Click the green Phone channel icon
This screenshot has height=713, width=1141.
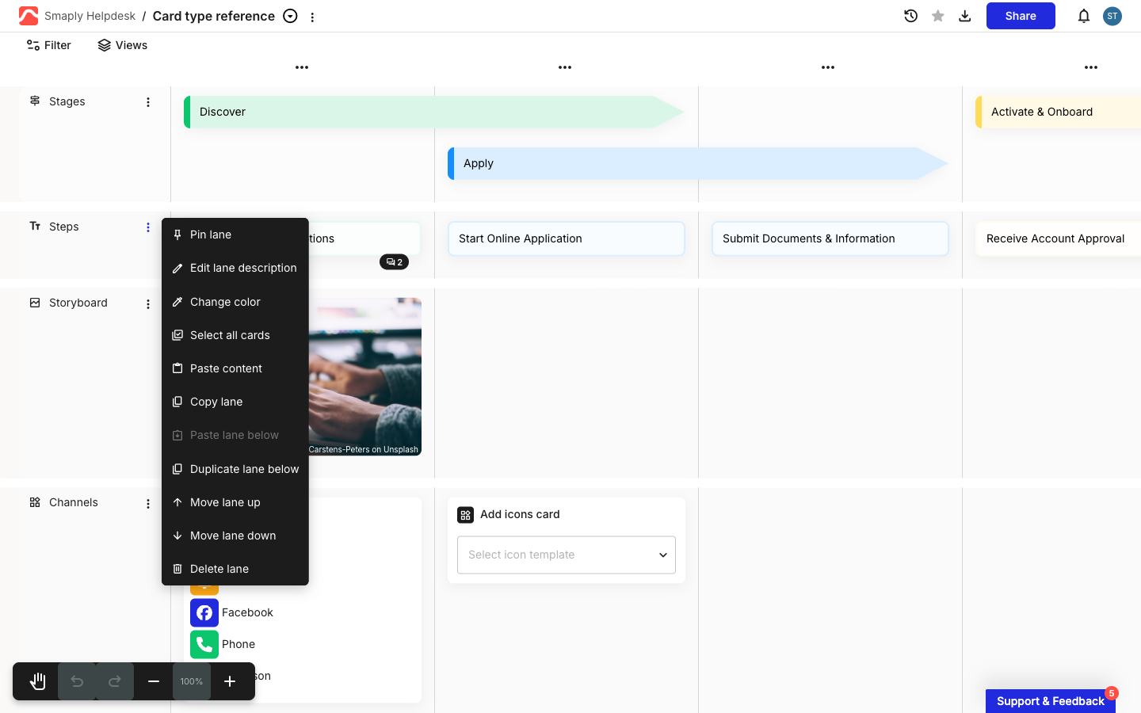(204, 644)
